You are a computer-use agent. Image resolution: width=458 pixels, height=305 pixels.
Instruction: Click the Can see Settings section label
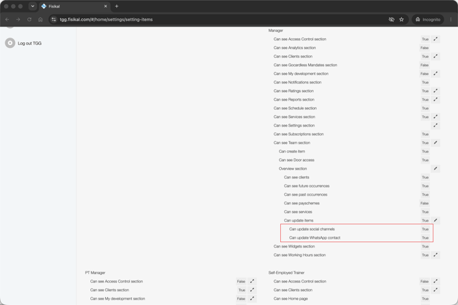click(294, 125)
